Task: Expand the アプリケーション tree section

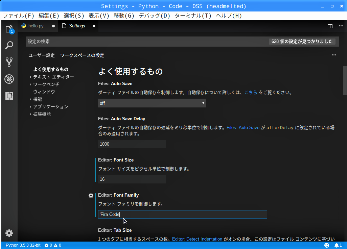Action: coord(30,107)
